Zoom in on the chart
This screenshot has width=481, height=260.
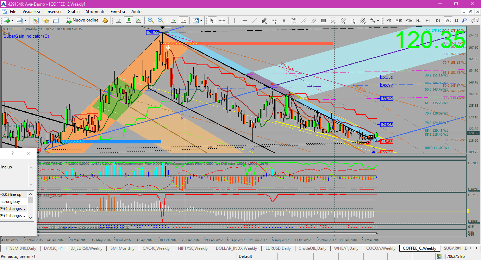tap(151, 20)
